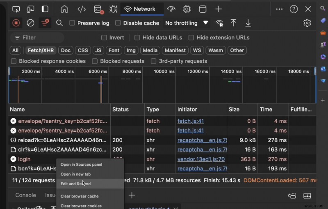The width and height of the screenshot is (328, 209).
Task: Sort by the Status column header
Action: [x=128, y=110]
